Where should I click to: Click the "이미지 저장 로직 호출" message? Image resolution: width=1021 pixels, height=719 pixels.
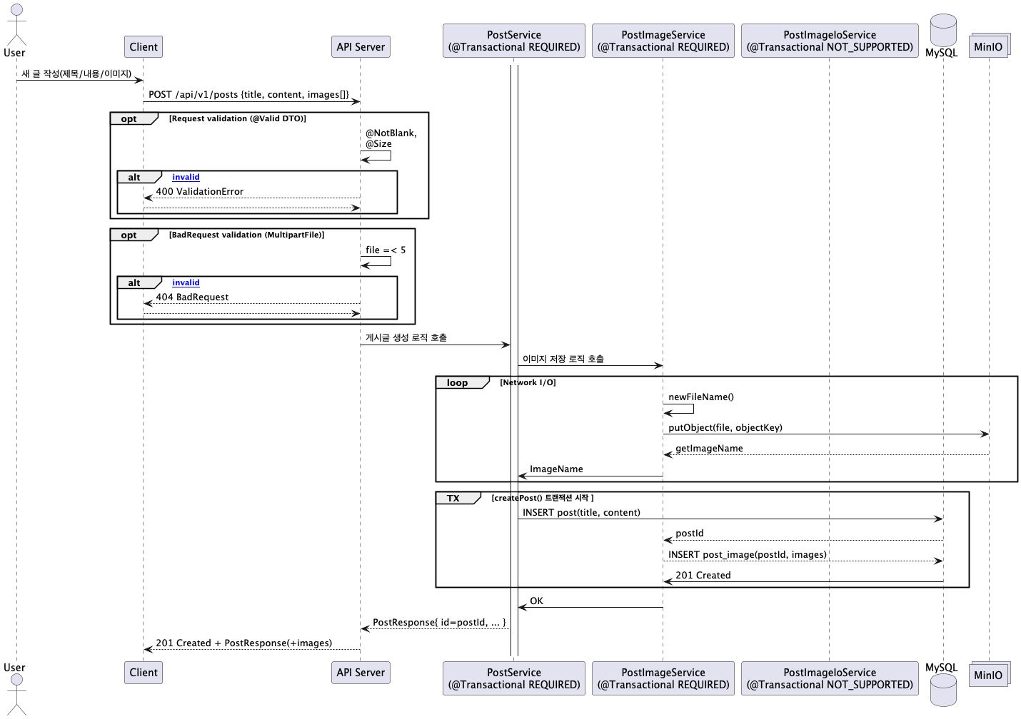point(563,359)
